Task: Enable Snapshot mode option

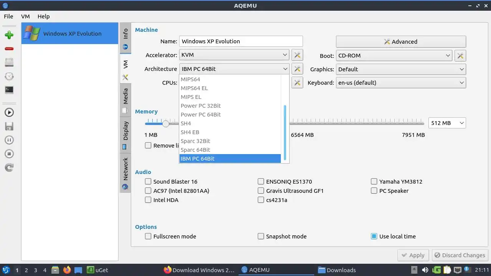Action: point(261,236)
